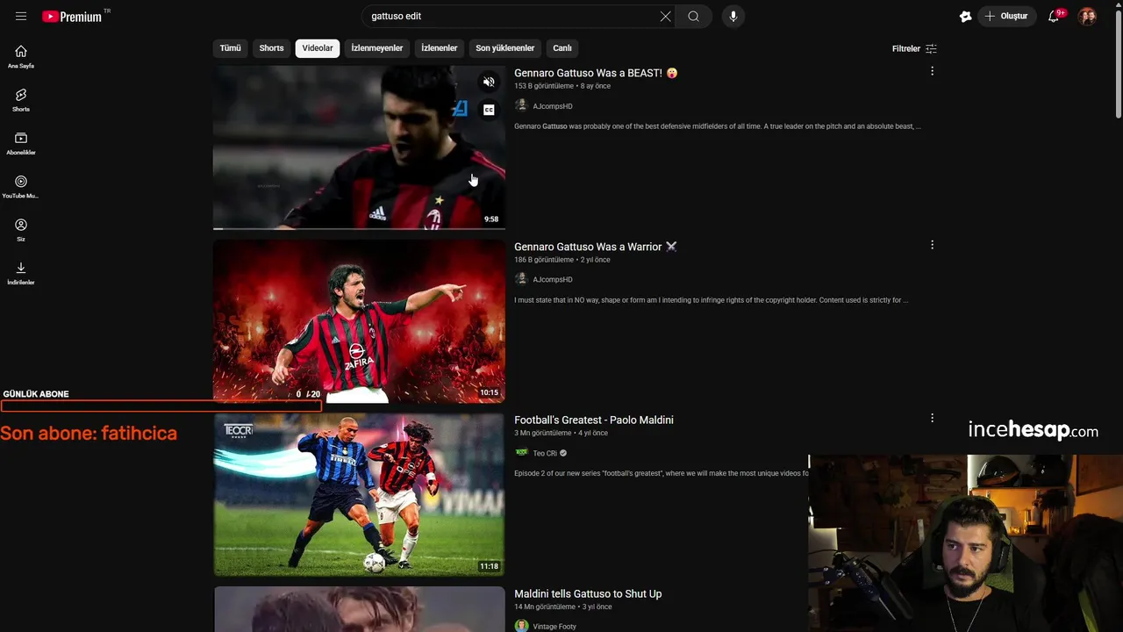The image size is (1123, 632).
Task: Run search with magnifier button
Action: pos(693,16)
